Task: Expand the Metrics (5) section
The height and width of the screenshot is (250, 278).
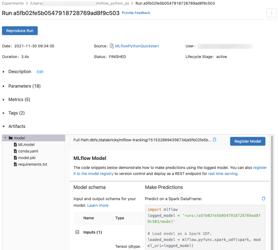Action: click(x=4, y=100)
